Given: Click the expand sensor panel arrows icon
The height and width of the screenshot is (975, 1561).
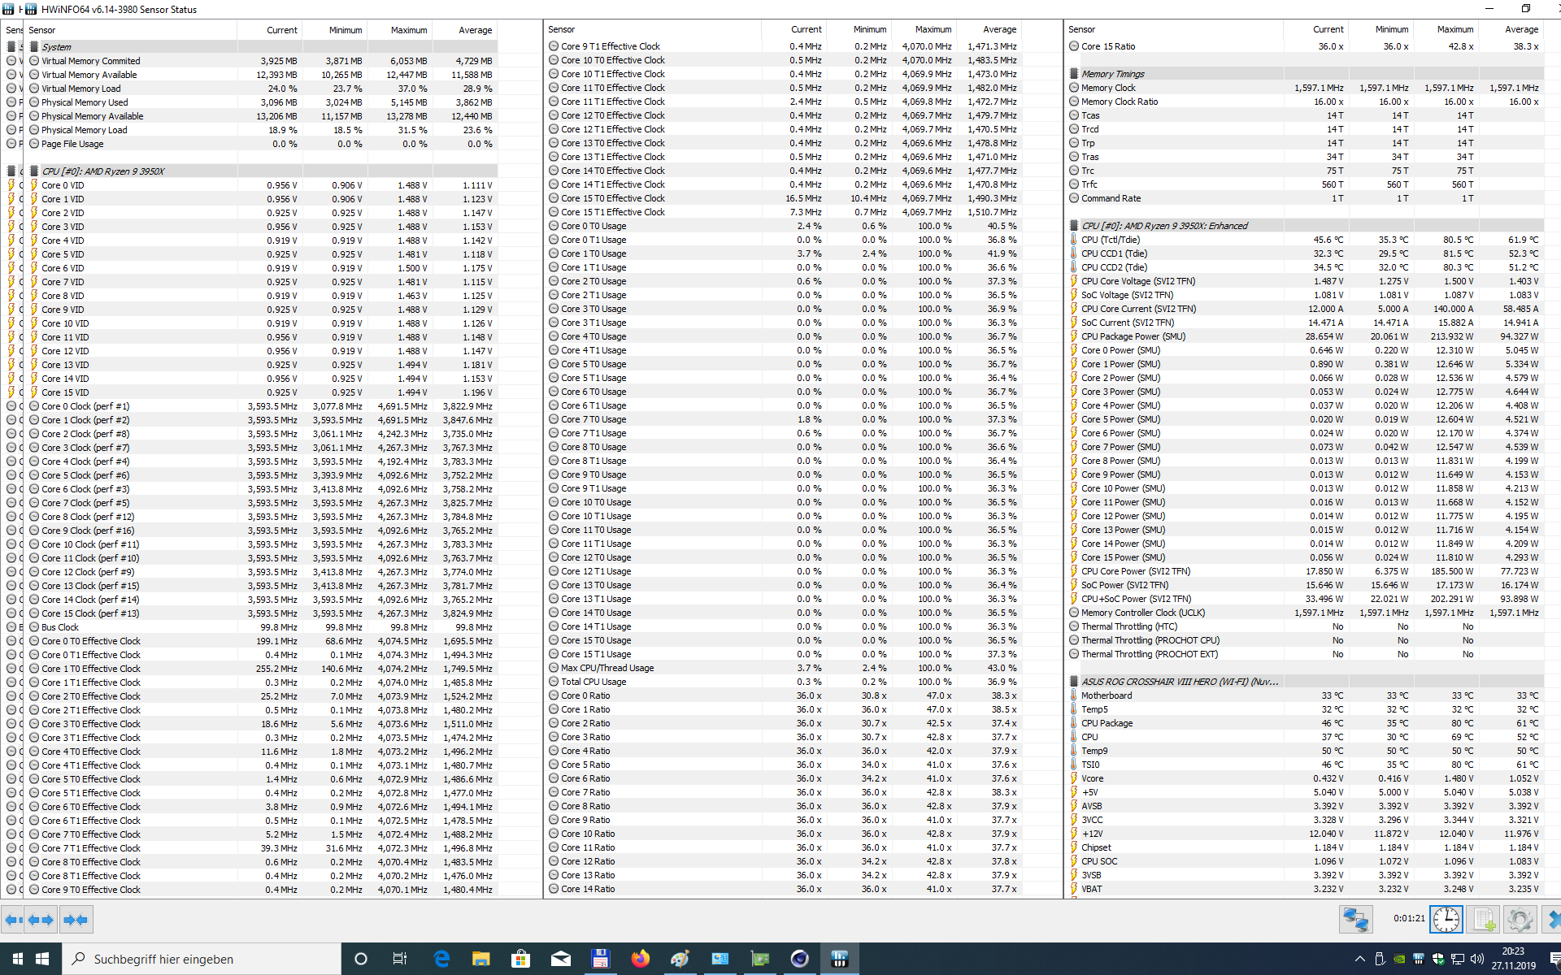Looking at the screenshot, I should click(41, 920).
